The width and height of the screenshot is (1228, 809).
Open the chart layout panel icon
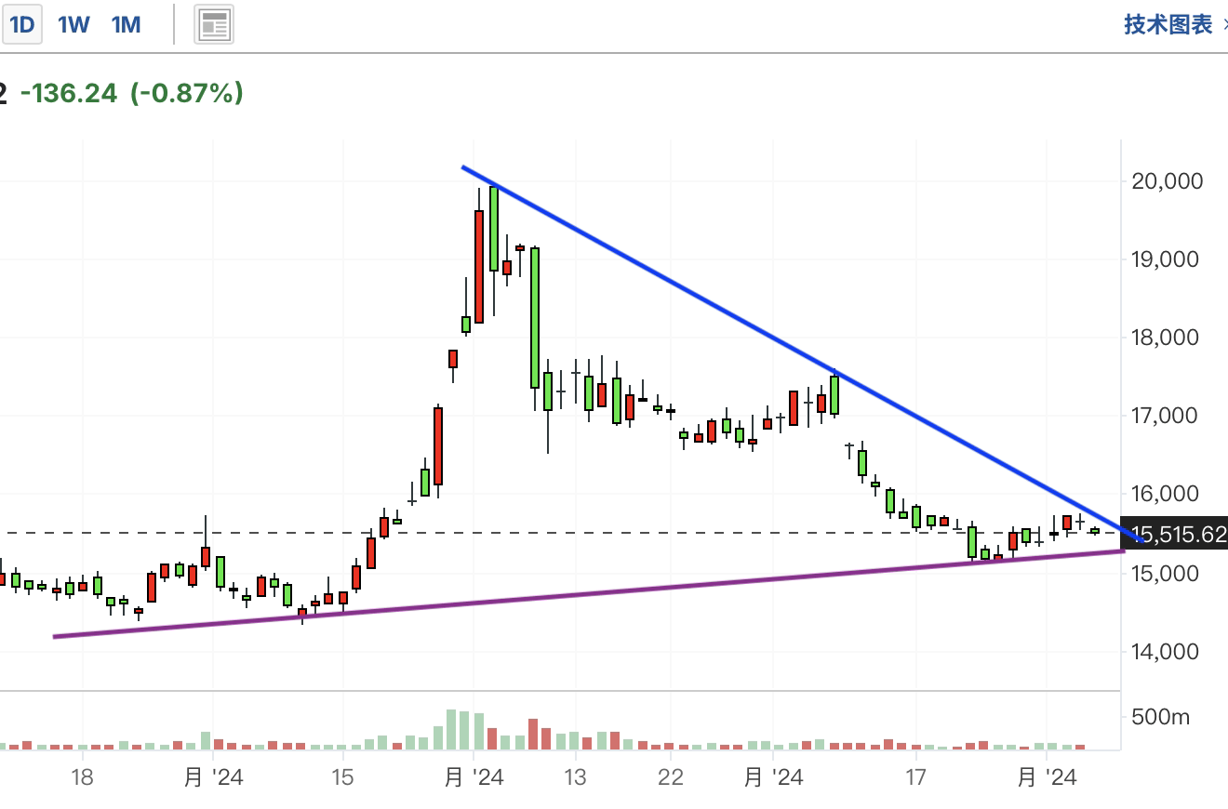[214, 25]
